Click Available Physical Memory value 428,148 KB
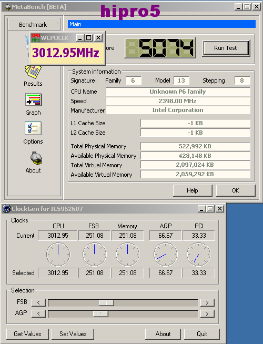This screenshot has height=344, width=263. [x=195, y=156]
